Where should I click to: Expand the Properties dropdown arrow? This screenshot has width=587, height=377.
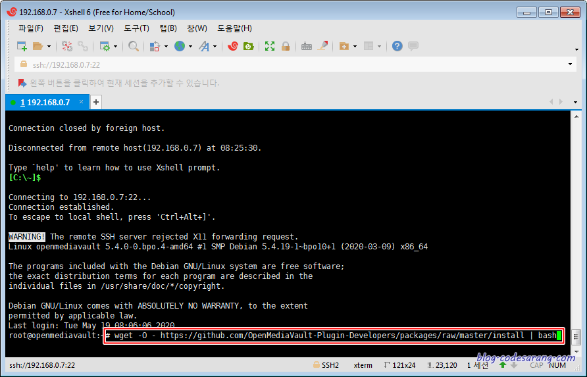pyautogui.click(x=115, y=47)
